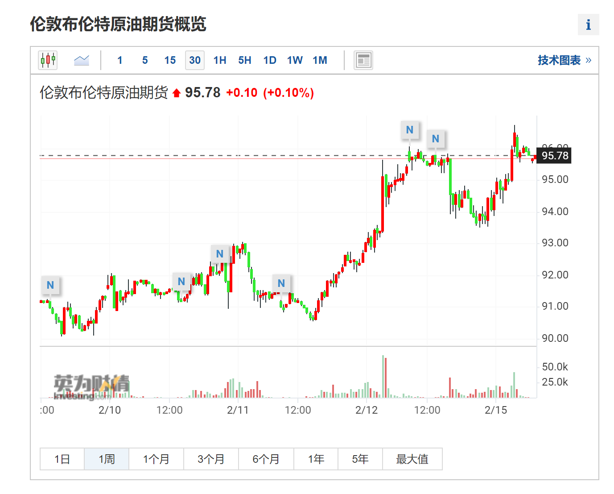Screen dimensions: 614x494
Task: Click the +0.10 price change value
Action: [242, 93]
